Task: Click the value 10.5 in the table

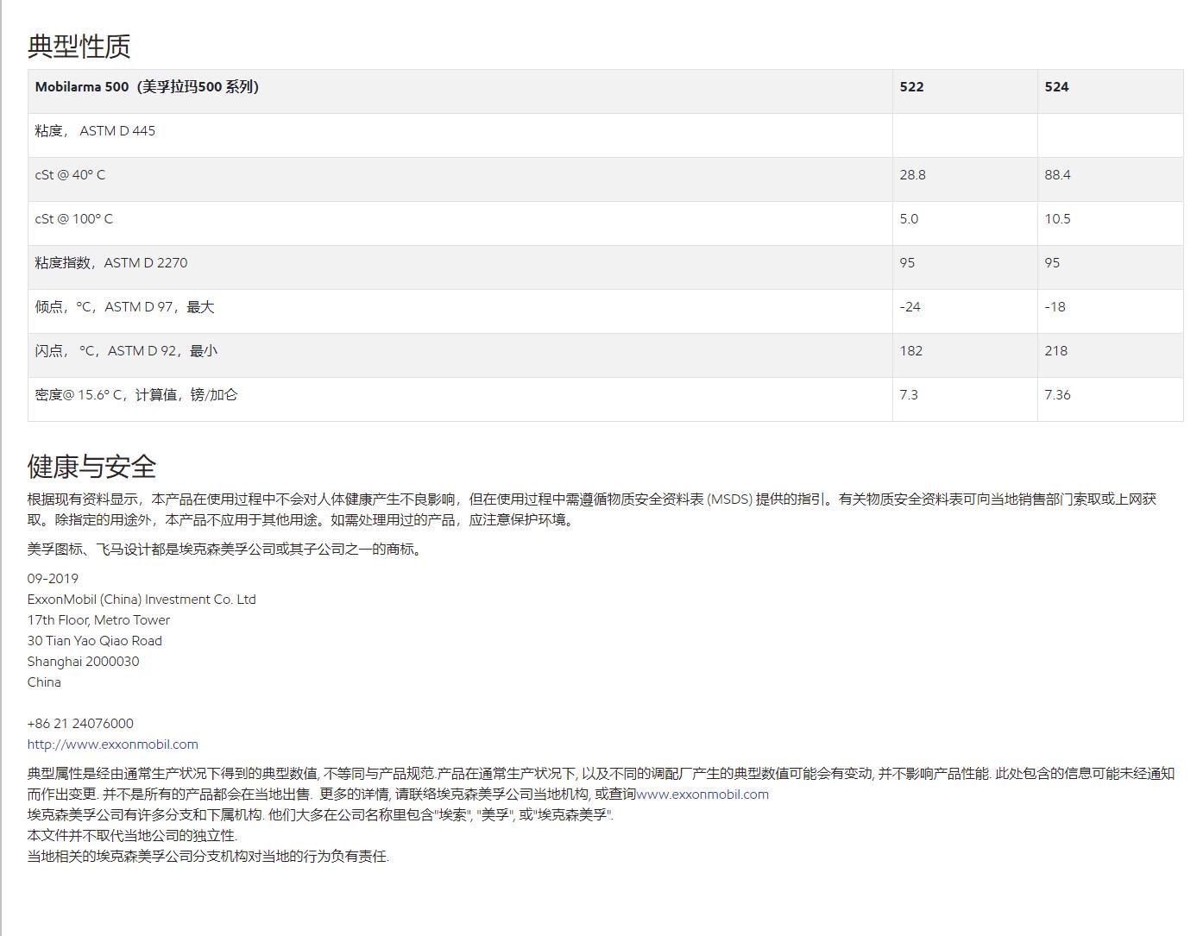Action: (x=1057, y=219)
